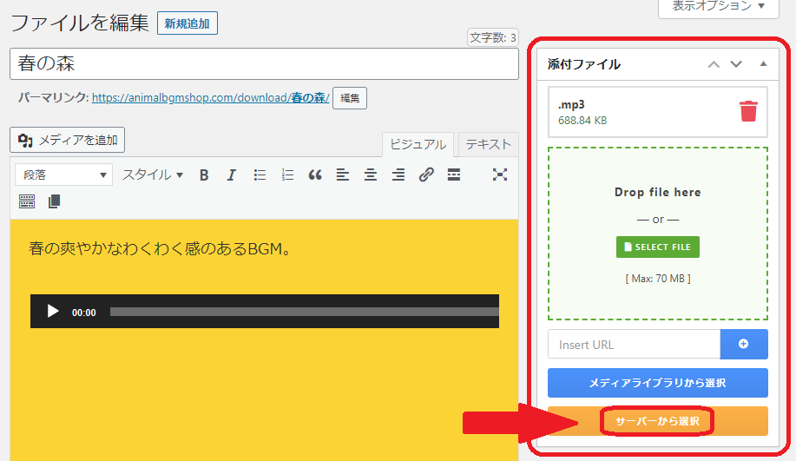Image resolution: width=796 pixels, height=461 pixels.
Task: Open the 段落 paragraph format dropdown
Action: (x=63, y=175)
